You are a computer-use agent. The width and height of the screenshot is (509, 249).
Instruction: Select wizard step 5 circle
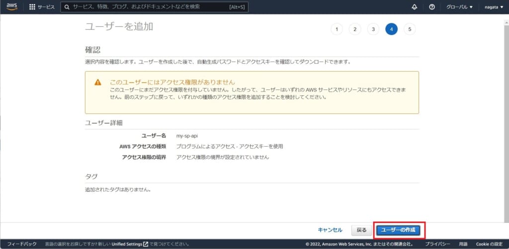[x=410, y=29]
